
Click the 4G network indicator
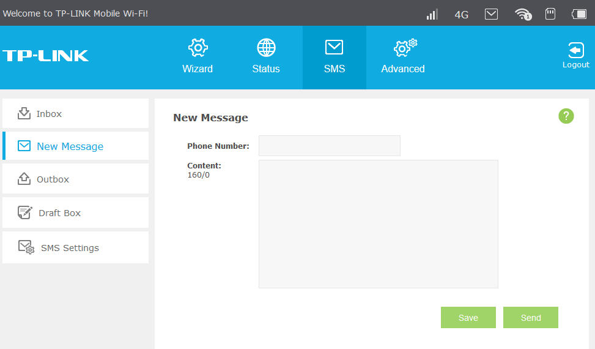pyautogui.click(x=462, y=15)
